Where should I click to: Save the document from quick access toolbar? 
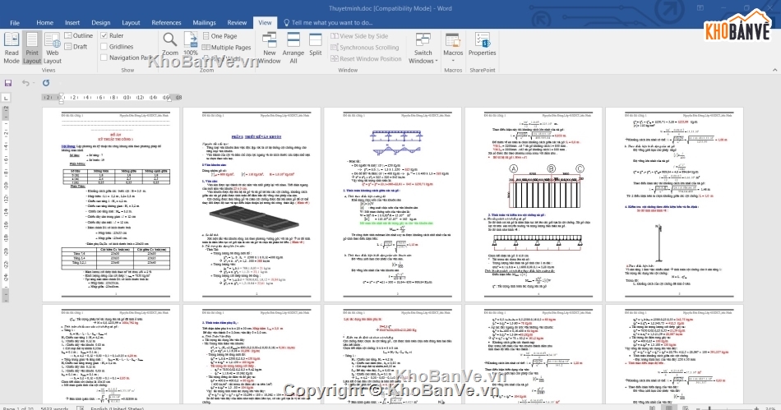click(8, 83)
